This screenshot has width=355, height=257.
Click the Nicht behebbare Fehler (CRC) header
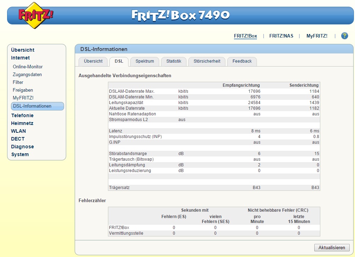(278, 210)
